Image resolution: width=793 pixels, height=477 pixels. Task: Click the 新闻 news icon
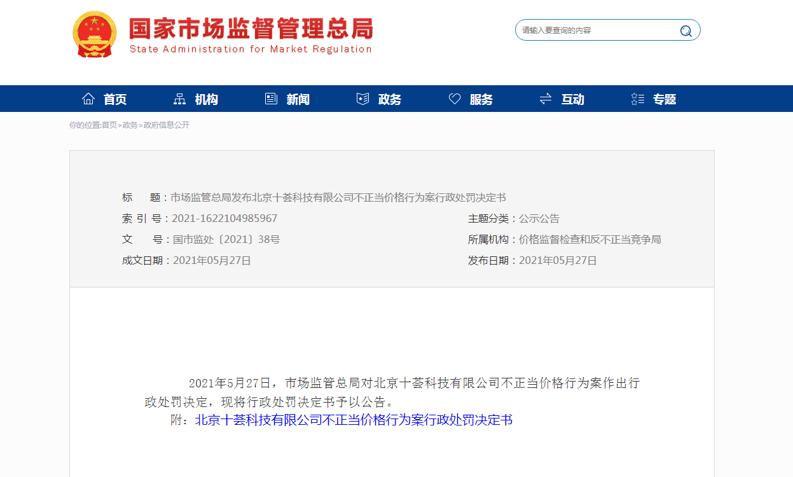(x=271, y=98)
